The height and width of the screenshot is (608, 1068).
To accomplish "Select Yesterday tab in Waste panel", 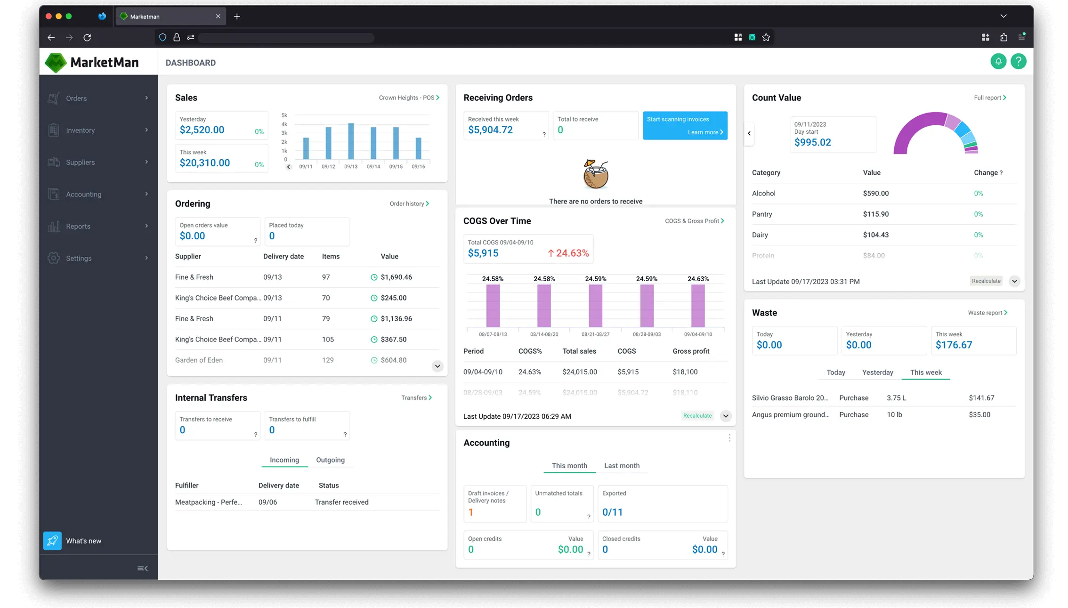I will (877, 372).
